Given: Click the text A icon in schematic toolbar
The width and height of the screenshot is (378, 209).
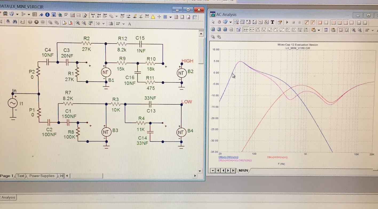Looking at the screenshot, I should click(x=129, y=24).
